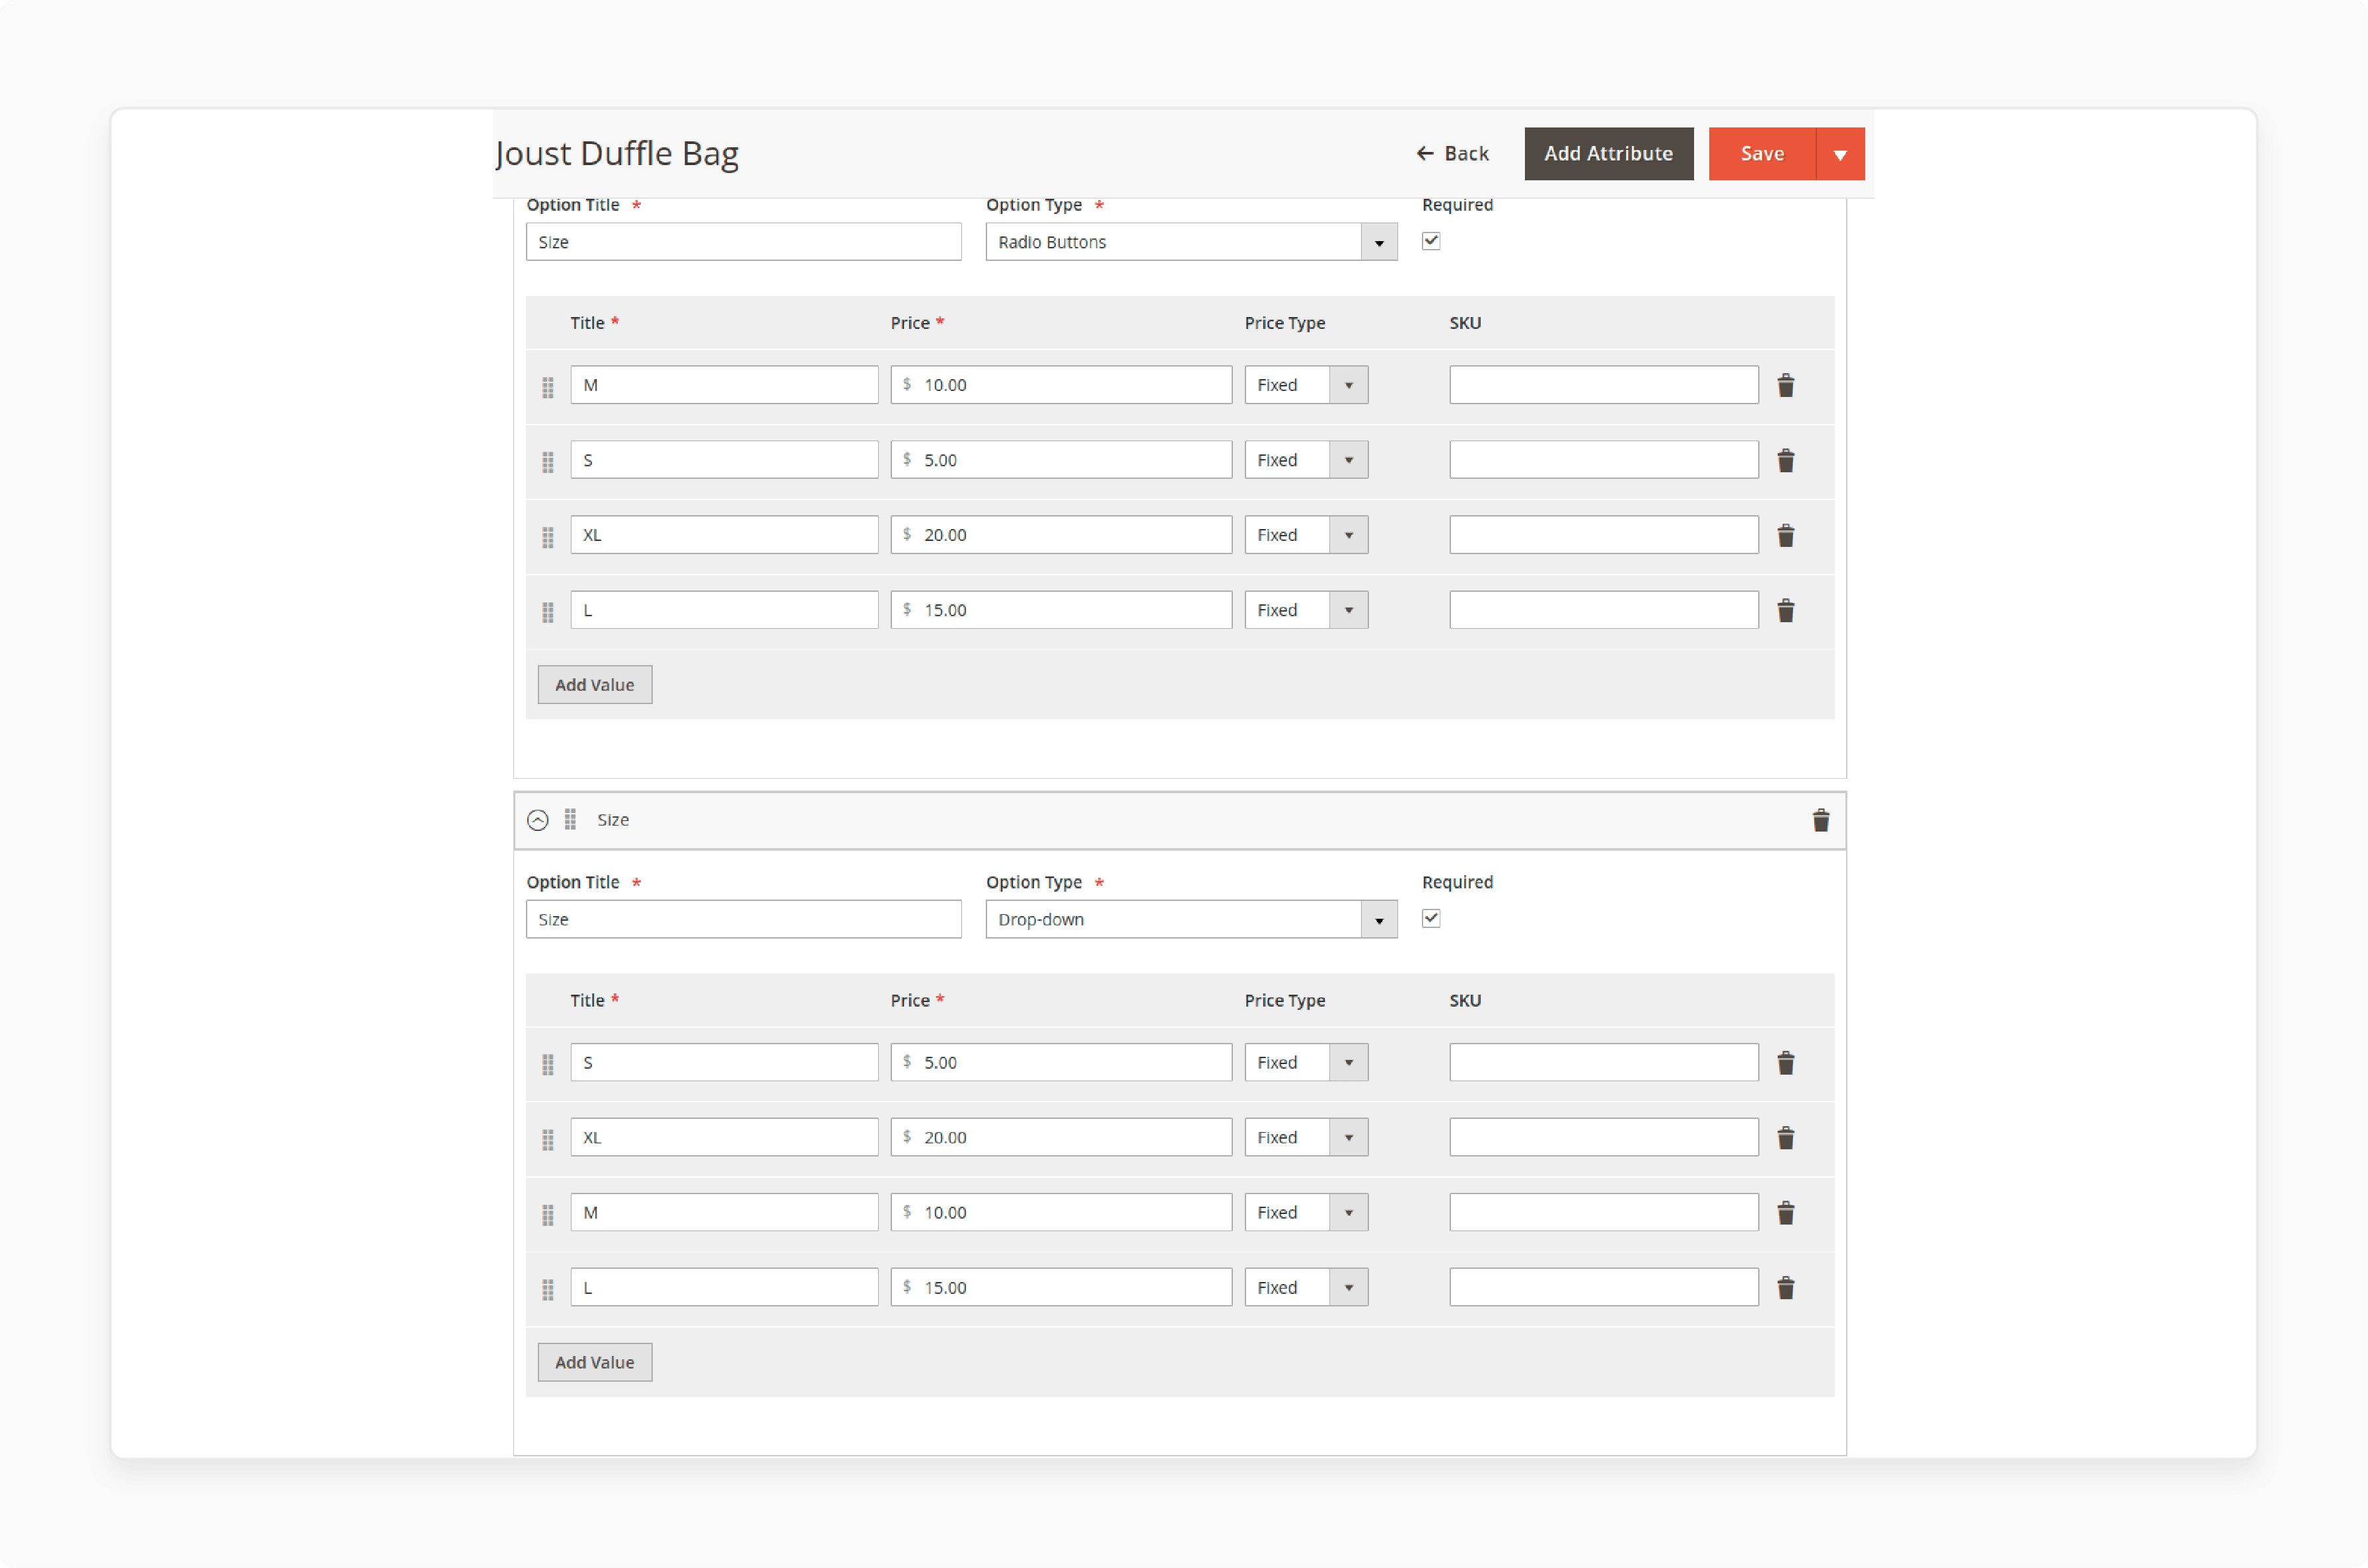
Task: Delete the M value in Drop-down option
Action: (x=1785, y=1212)
